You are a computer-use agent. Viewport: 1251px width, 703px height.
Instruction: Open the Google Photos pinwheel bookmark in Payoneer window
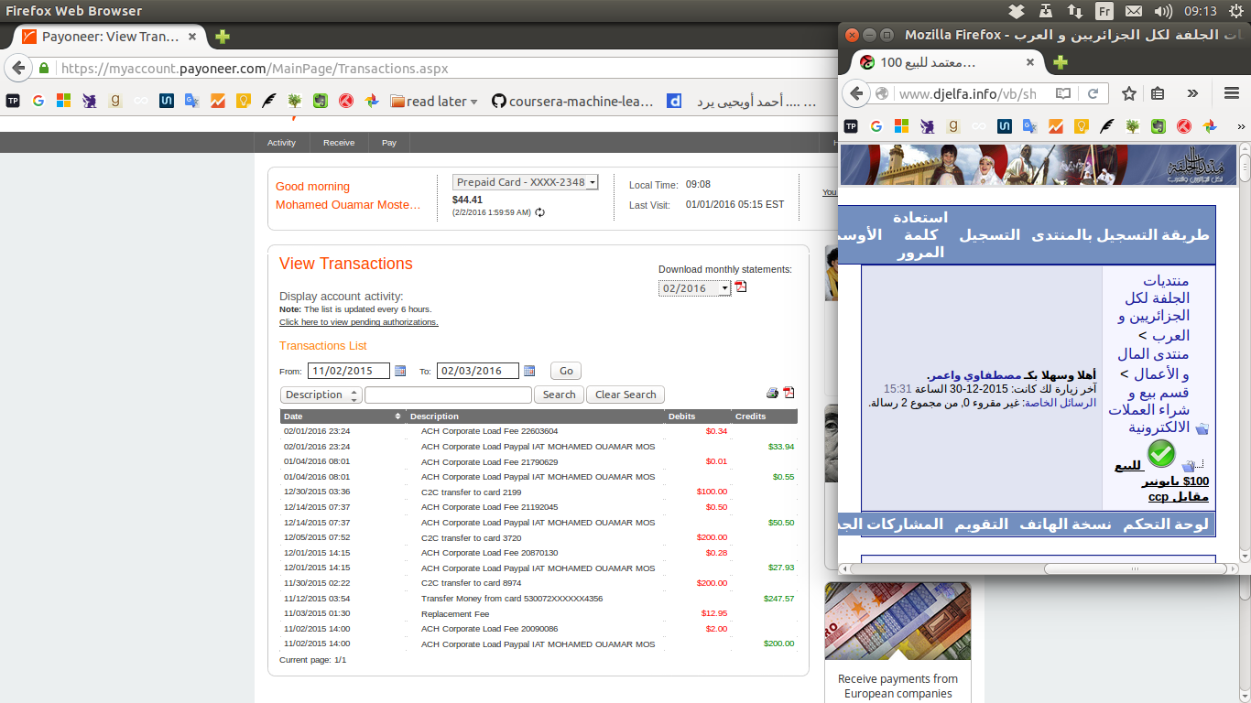coord(372,102)
